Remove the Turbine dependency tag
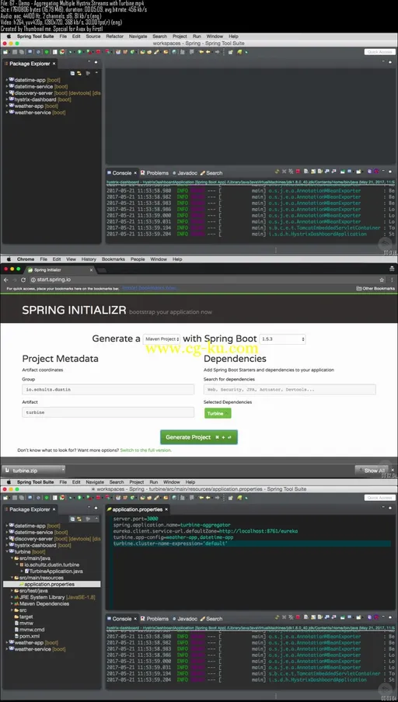This screenshot has width=398, height=702. coord(227,414)
